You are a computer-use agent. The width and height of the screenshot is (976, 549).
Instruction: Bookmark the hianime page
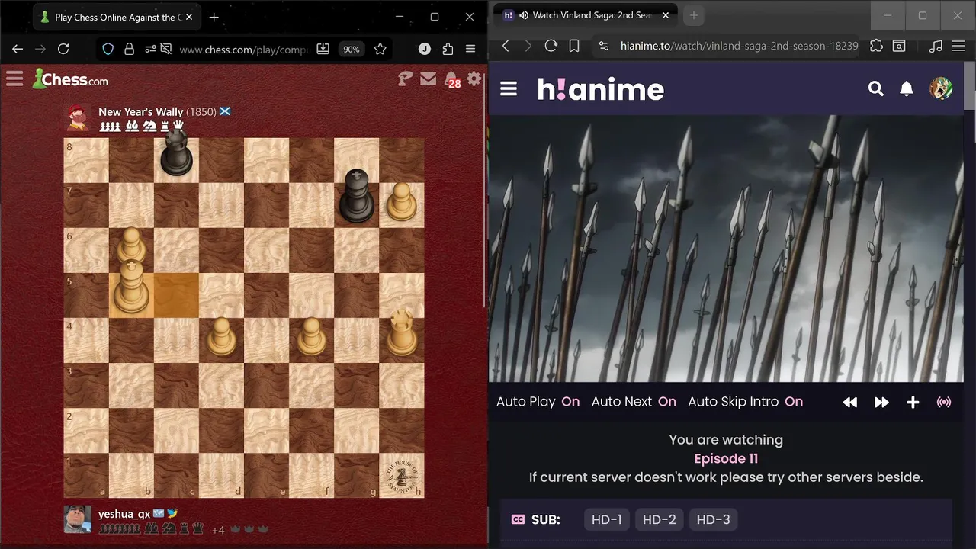574,46
